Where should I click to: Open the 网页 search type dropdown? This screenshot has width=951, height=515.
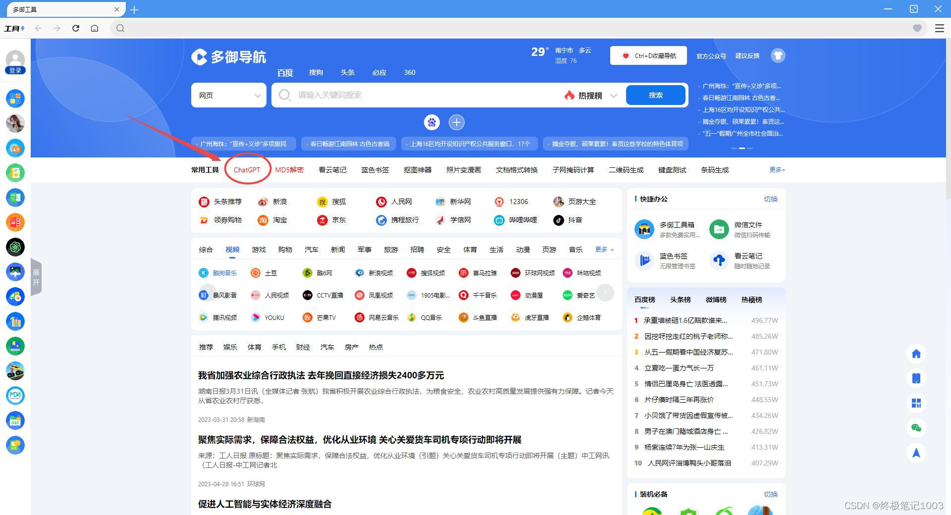[229, 95]
